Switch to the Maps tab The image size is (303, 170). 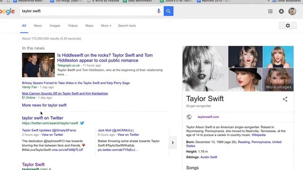pos(89,25)
